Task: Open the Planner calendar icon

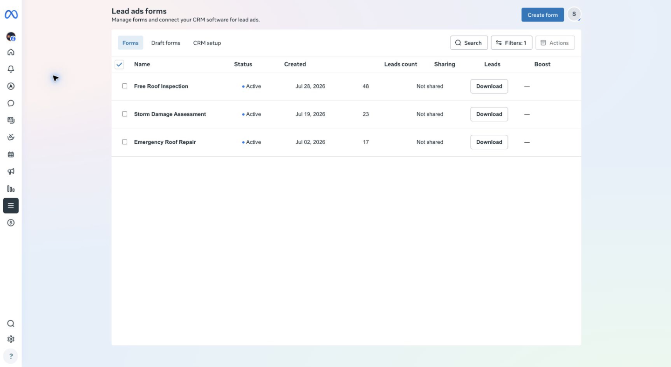Action: coord(11,154)
